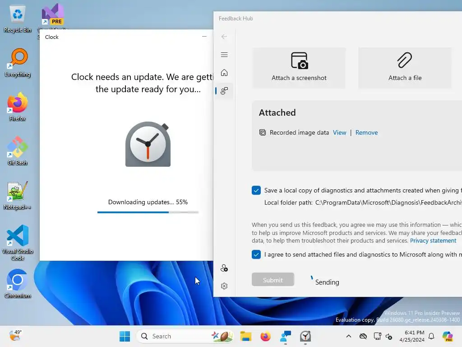Uncheck I agree to send attached files
This screenshot has height=347, width=462.
coord(256,254)
